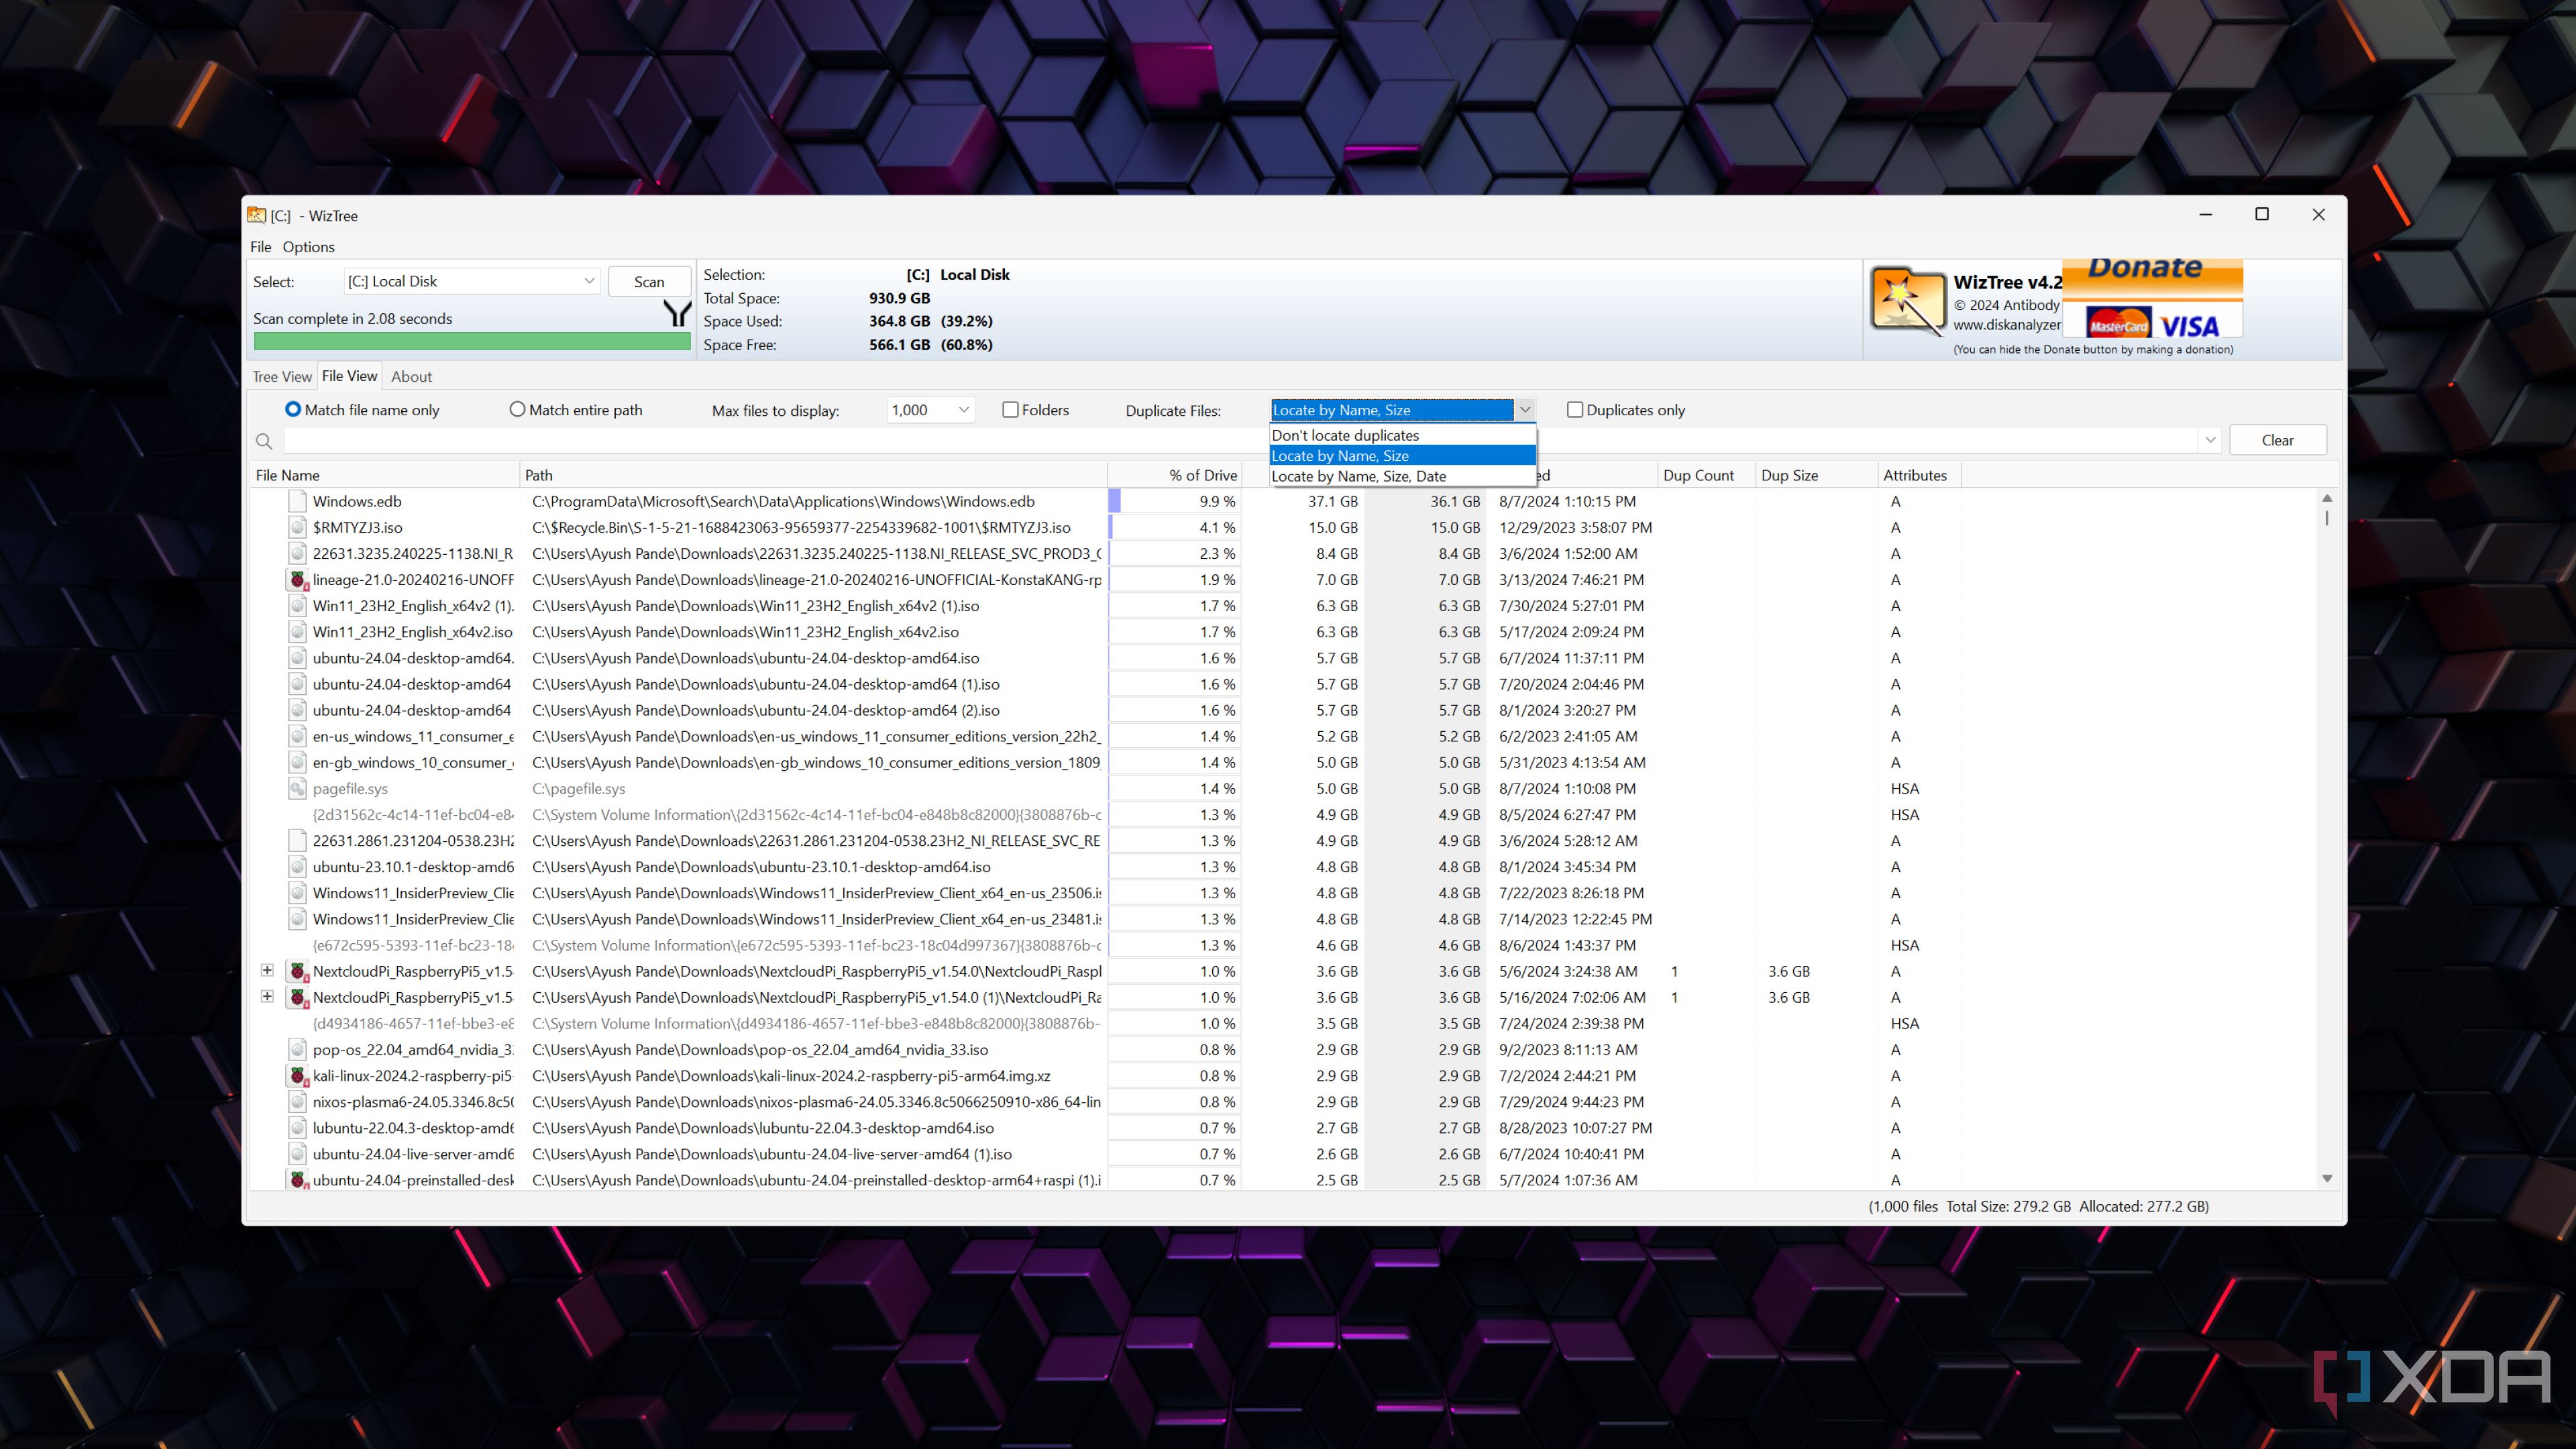The height and width of the screenshot is (1449, 2576).
Task: Click the WizTree wizard wand logo icon
Action: 1907,300
